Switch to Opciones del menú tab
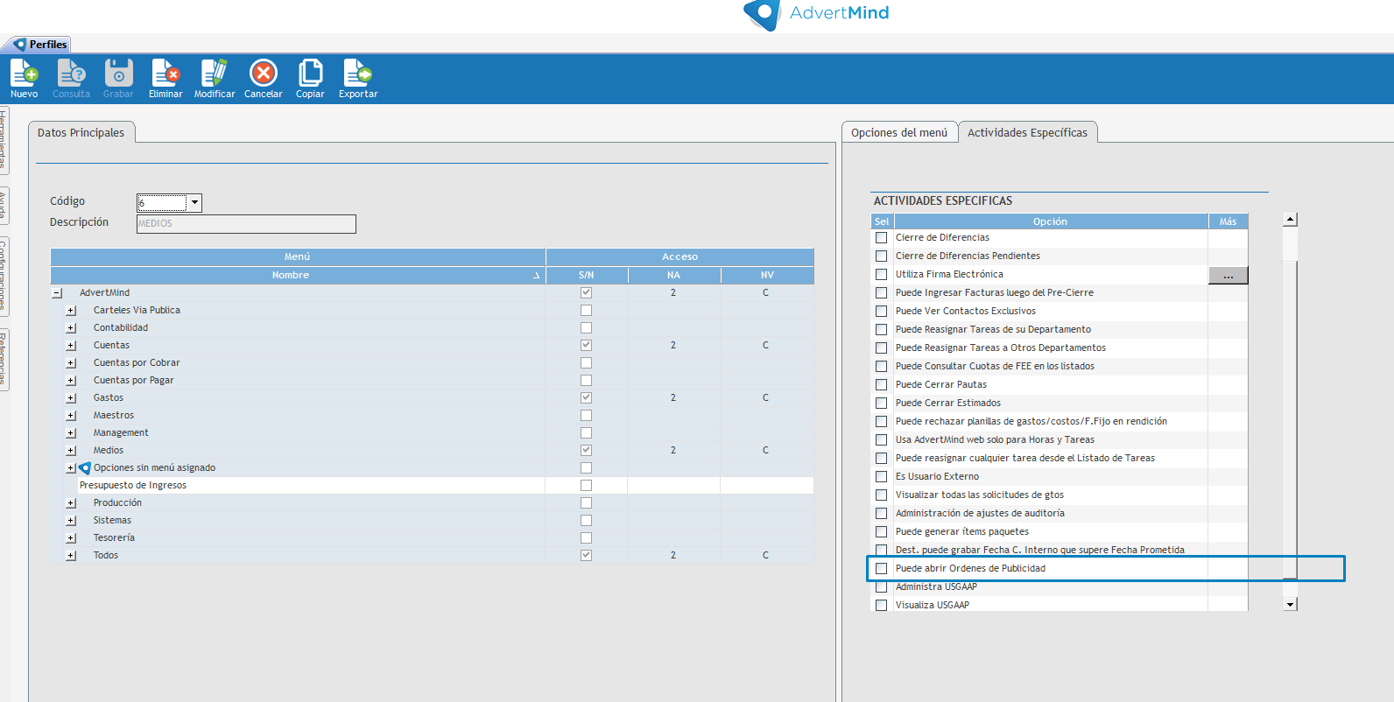The height and width of the screenshot is (702, 1394). pos(899,133)
